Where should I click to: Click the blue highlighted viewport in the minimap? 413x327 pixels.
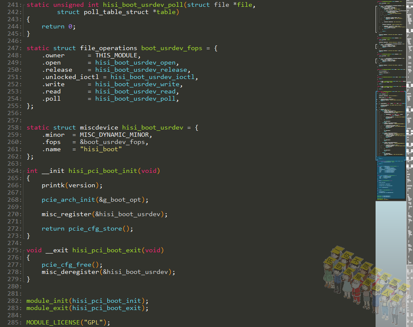point(390,178)
